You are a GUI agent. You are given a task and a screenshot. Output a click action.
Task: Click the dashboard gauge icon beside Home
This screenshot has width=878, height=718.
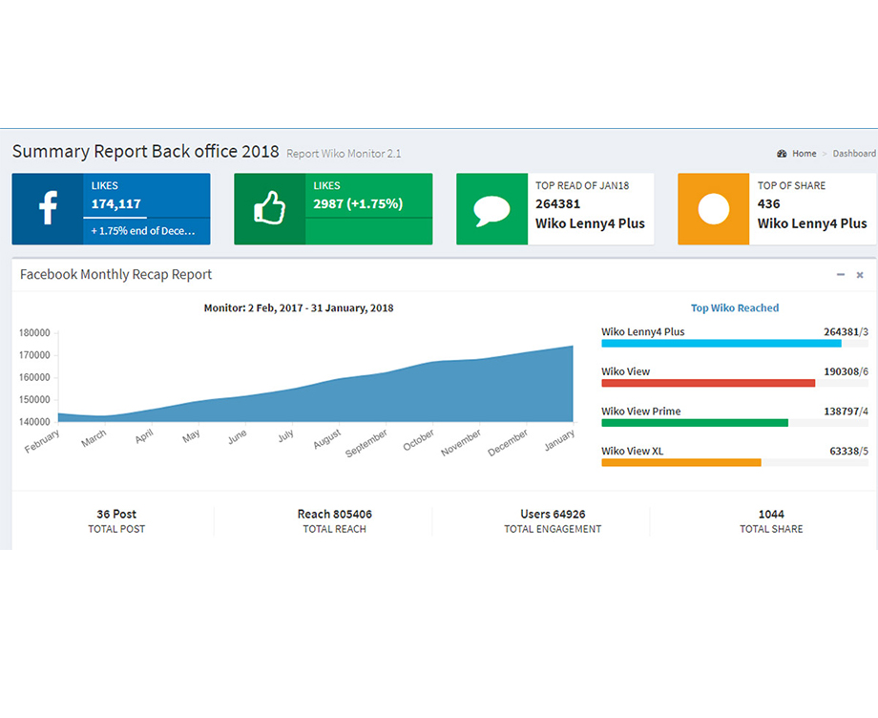point(782,154)
